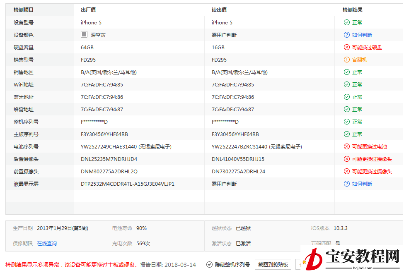Click the green check icon in 设备型号 row
The image size is (404, 273).
click(346, 22)
